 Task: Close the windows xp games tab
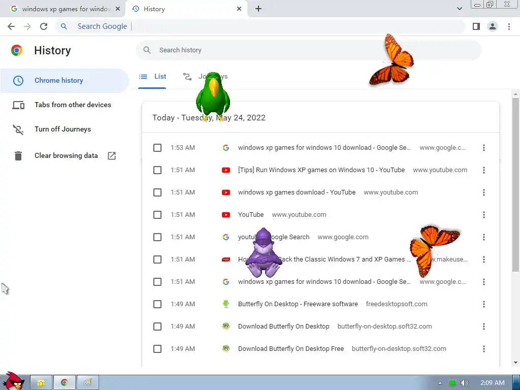(118, 9)
